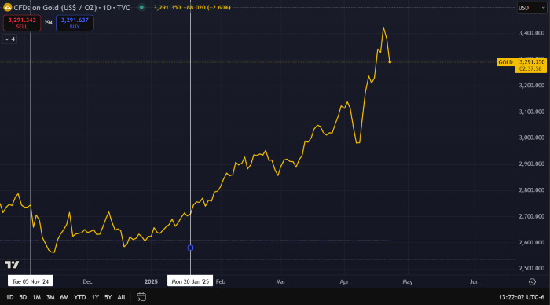Click the Mon 20 Jan '25 date label
The width and height of the screenshot is (550, 305).
(x=190, y=281)
